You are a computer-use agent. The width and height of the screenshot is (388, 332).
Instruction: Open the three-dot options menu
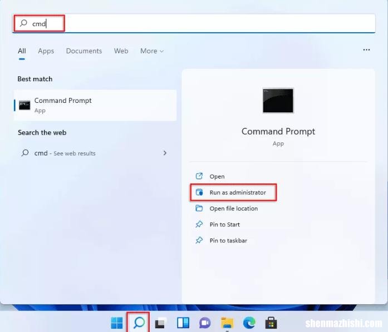click(x=366, y=50)
